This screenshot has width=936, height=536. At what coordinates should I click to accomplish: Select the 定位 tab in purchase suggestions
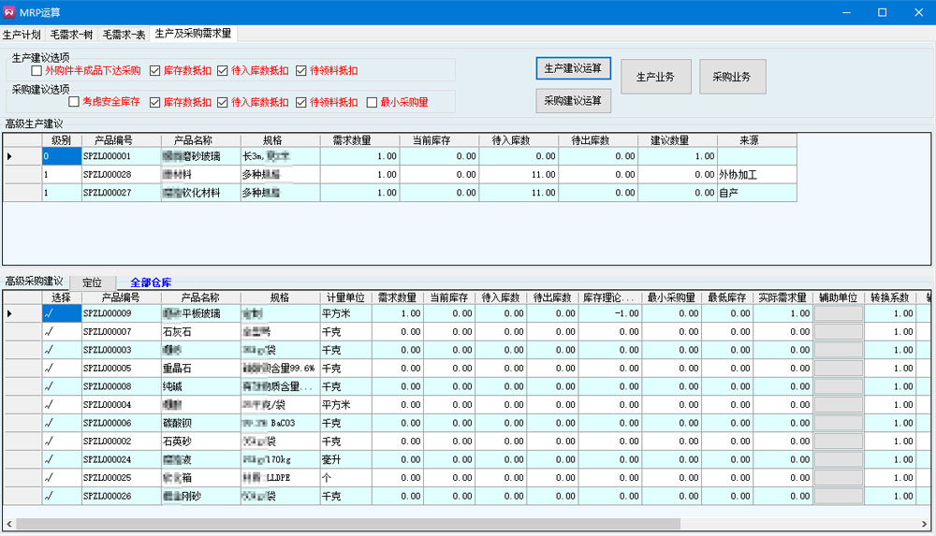pyautogui.click(x=92, y=282)
